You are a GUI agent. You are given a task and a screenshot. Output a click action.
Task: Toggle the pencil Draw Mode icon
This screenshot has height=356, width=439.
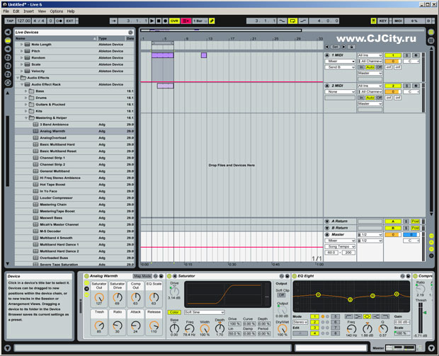pyautogui.click(x=212, y=21)
